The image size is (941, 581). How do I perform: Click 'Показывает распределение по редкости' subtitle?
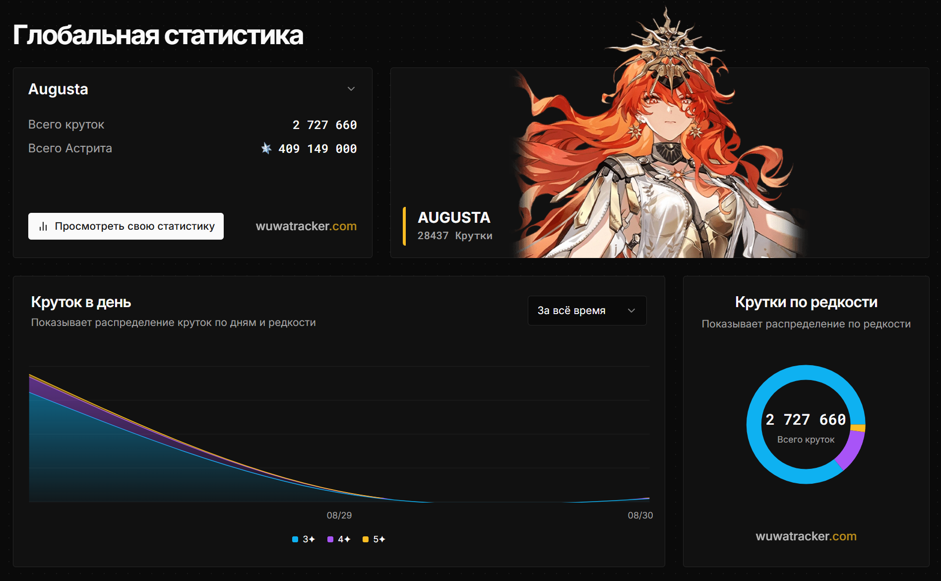(x=806, y=324)
